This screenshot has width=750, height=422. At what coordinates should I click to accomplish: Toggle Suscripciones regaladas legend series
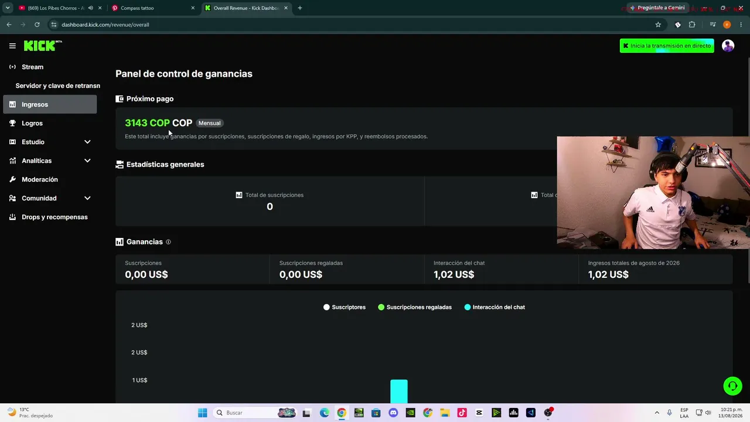coord(415,307)
